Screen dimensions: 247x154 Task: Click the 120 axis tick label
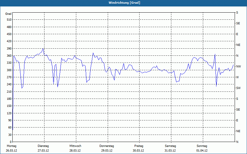9,113
